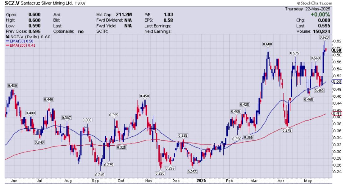Image resolution: width=346 pixels, height=184 pixels.
Task: Click the SCZ.V ticker symbol in the title
Action: pos(12,3)
